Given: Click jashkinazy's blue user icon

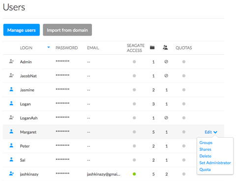Looking at the screenshot, I should click(11, 174).
